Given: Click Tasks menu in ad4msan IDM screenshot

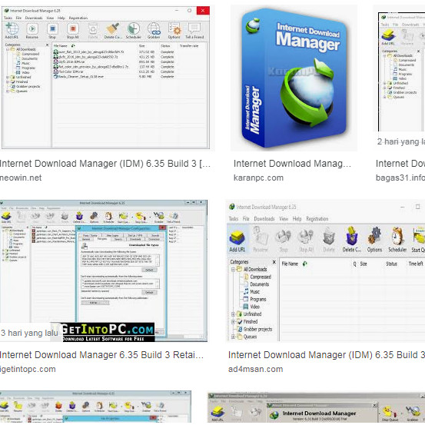Looking at the screenshot, I should point(234,218).
